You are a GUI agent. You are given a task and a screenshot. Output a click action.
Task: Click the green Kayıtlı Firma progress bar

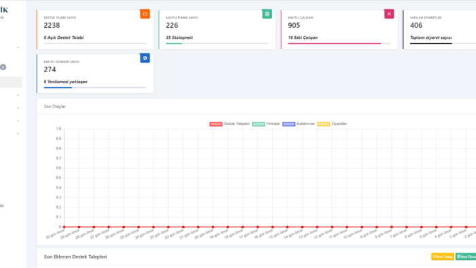tap(217, 44)
